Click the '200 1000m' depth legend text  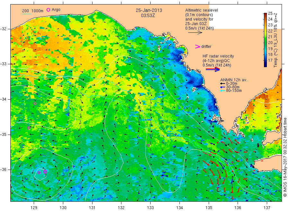pyautogui.click(x=33, y=11)
